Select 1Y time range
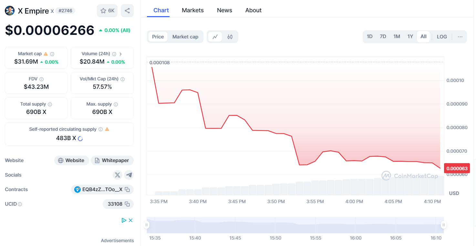Image resolution: width=476 pixels, height=246 pixels. pyautogui.click(x=410, y=37)
